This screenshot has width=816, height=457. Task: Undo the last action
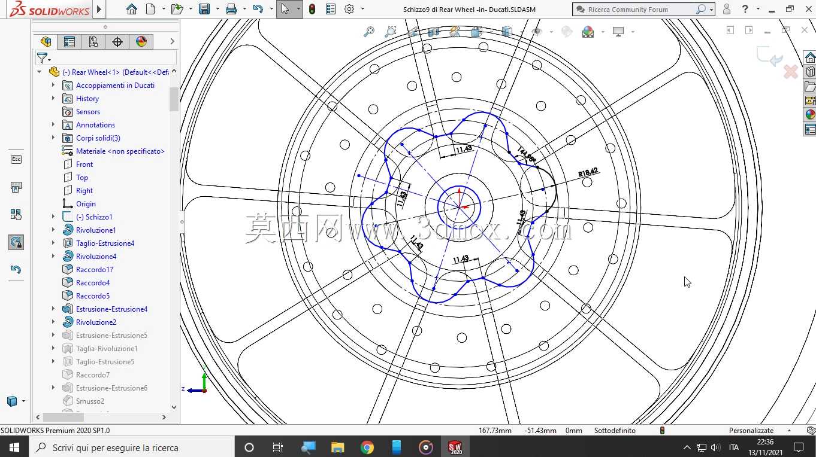pos(258,9)
